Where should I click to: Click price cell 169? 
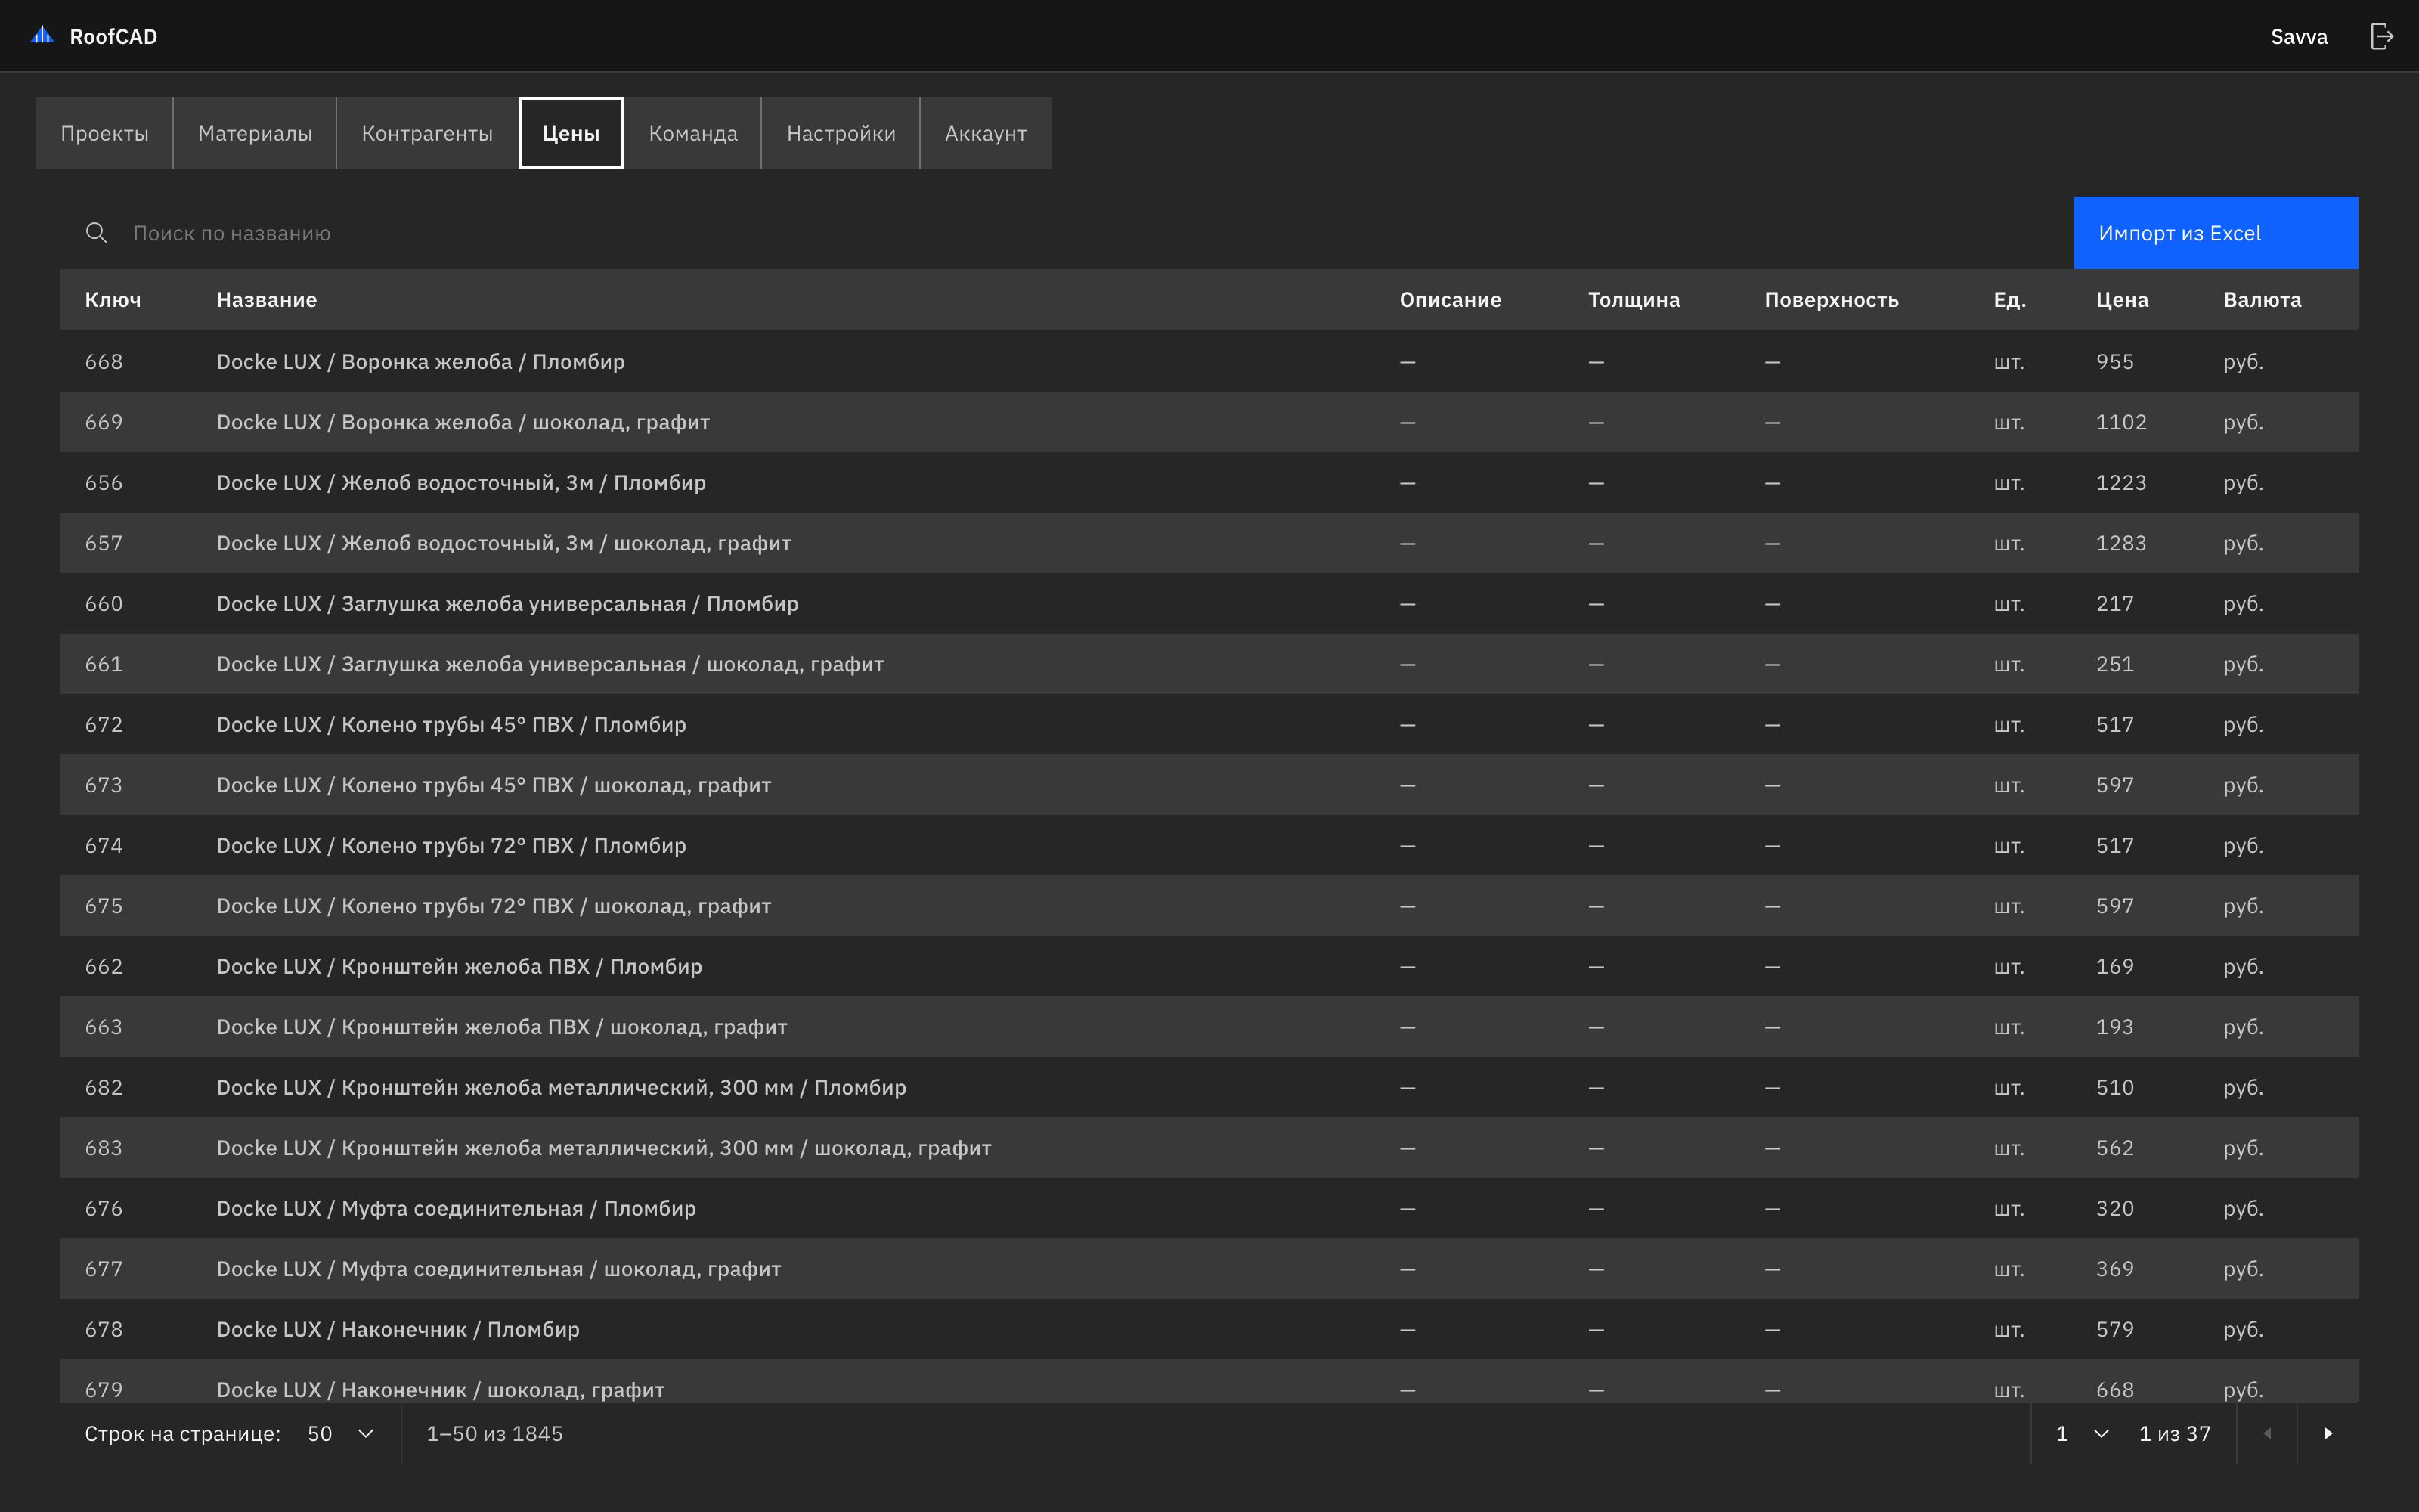tap(2115, 966)
